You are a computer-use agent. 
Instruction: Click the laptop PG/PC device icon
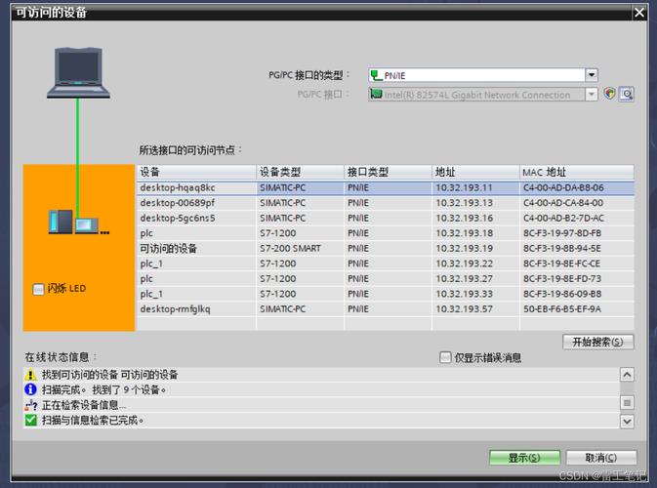tap(78, 72)
